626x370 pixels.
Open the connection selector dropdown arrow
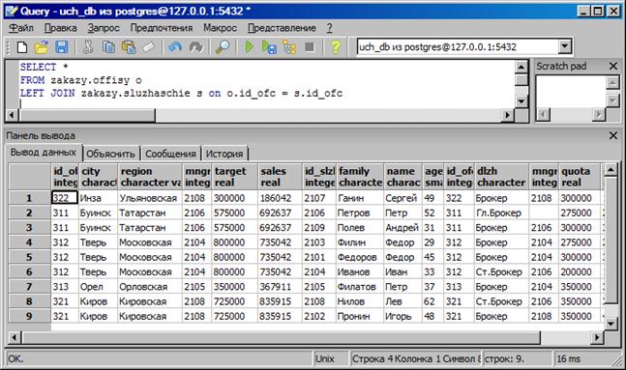[564, 46]
